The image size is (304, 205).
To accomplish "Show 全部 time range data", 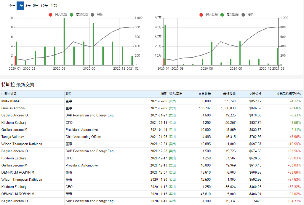I will 54,6.
